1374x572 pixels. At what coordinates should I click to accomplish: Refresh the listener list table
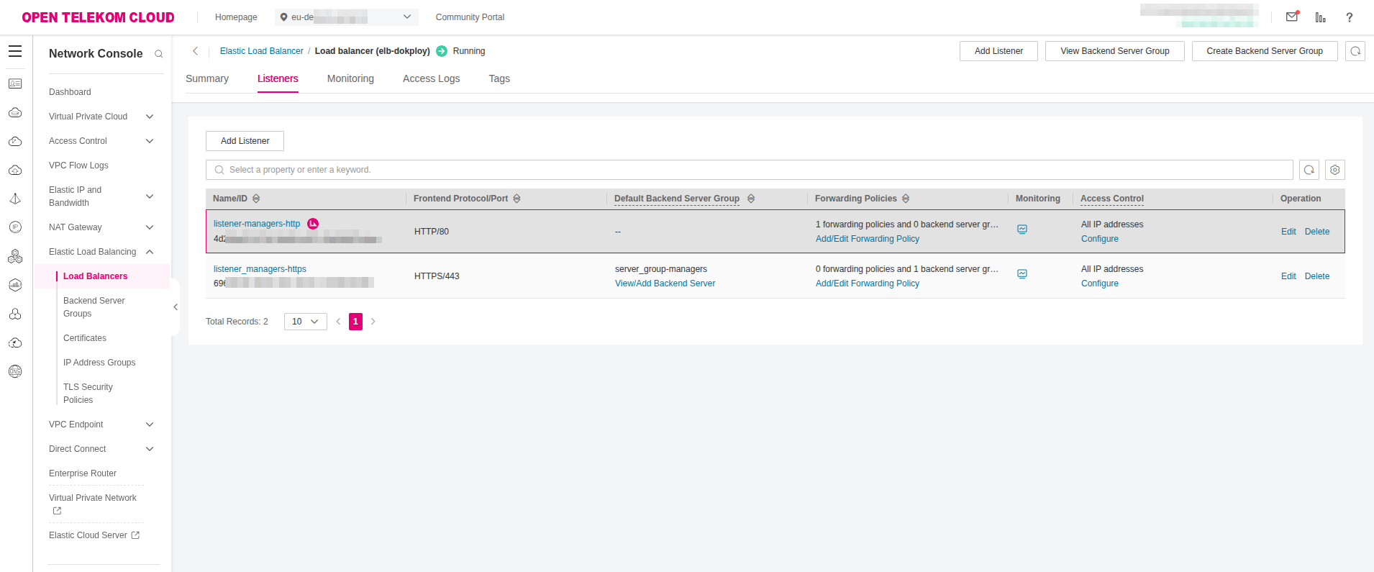(x=1309, y=170)
